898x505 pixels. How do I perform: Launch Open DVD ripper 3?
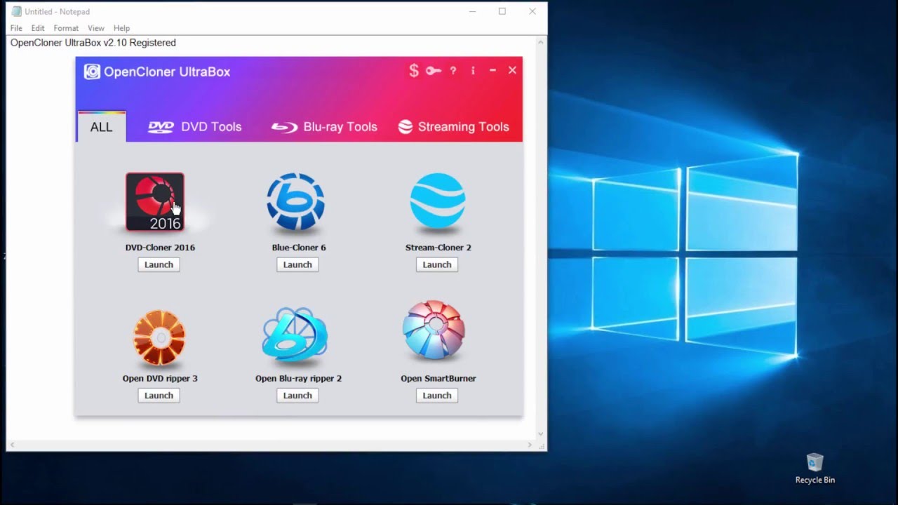click(159, 396)
